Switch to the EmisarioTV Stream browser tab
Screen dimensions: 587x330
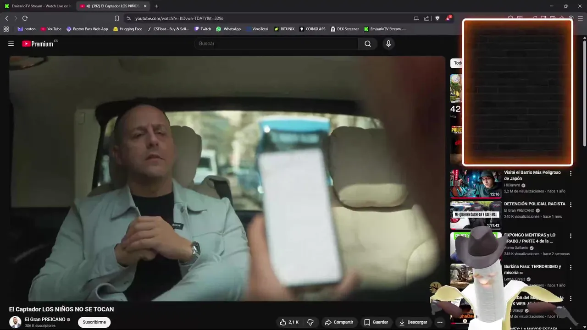[x=38, y=6]
